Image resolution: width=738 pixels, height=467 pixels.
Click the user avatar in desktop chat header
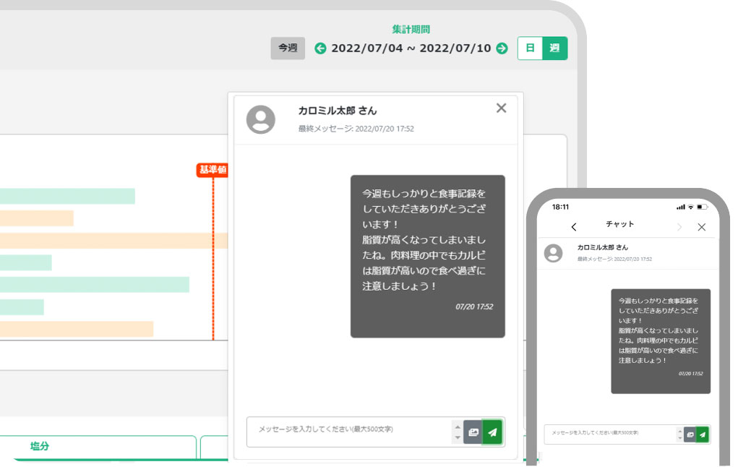tap(261, 119)
